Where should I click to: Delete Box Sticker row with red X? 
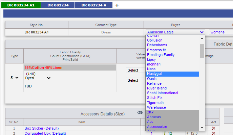214,128
